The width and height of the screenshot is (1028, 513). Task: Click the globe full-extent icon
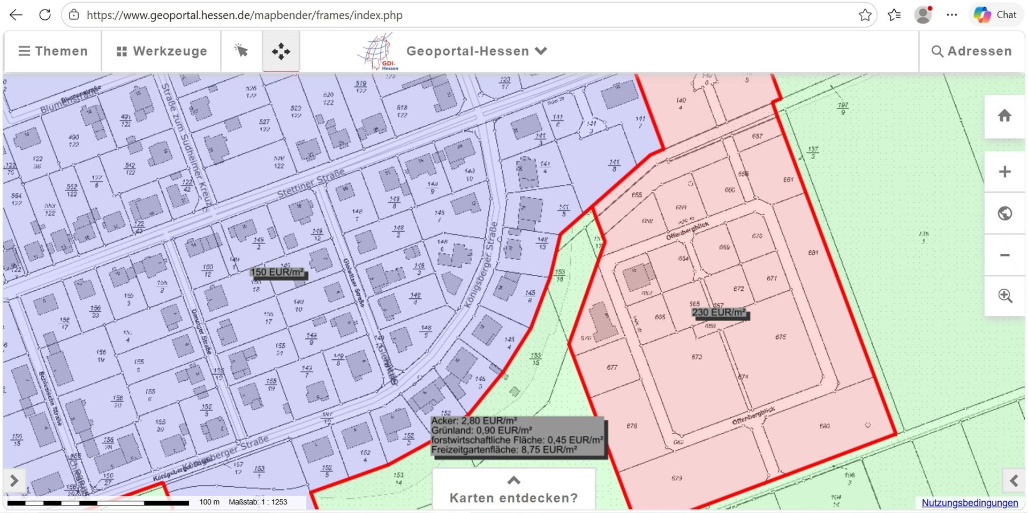tap(1004, 214)
